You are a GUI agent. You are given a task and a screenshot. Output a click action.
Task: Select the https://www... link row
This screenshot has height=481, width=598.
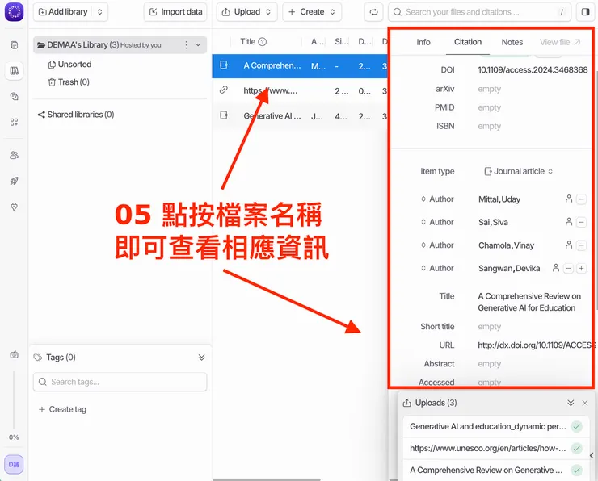[x=300, y=90]
